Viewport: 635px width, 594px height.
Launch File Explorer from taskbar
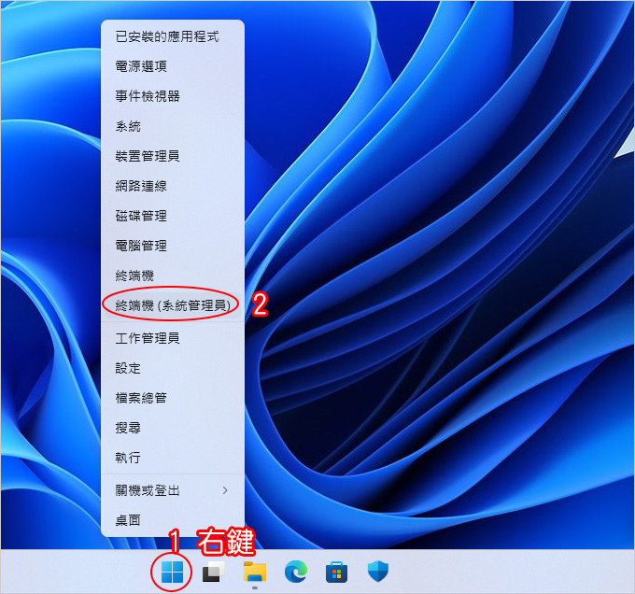click(x=255, y=573)
